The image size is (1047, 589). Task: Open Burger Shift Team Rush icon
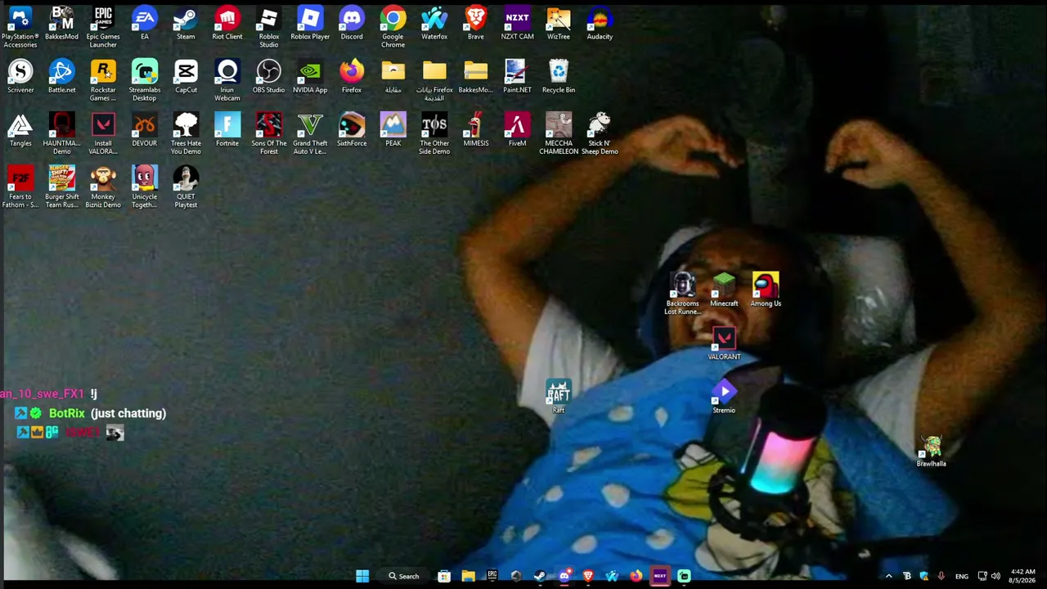click(61, 187)
